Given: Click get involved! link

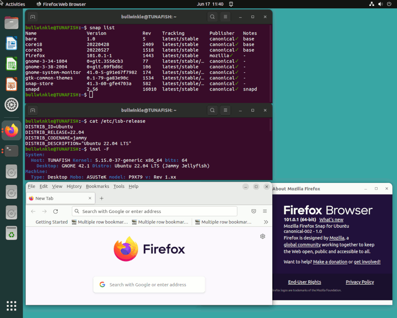Looking at the screenshot, I should [367, 262].
